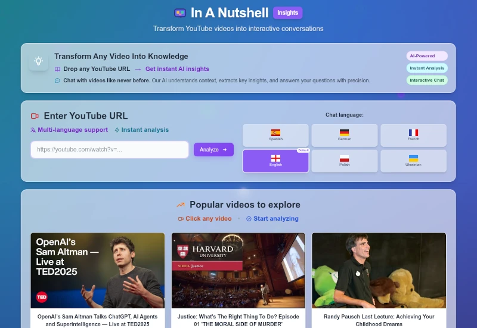Click the title Justice: What's The Right Thing To Do

(x=238, y=320)
